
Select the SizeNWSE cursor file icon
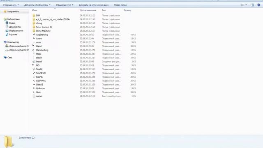pos(34,81)
